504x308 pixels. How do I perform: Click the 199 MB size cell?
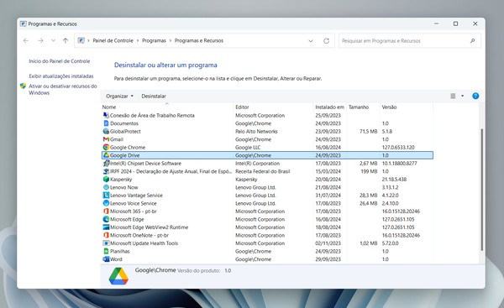(369, 171)
